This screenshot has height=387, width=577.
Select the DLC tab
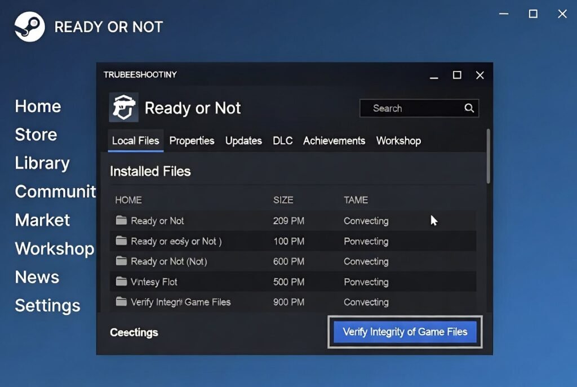point(282,141)
